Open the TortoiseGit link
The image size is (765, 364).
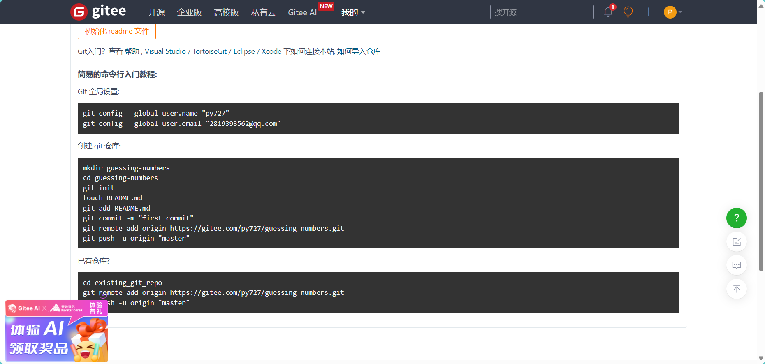click(x=209, y=51)
